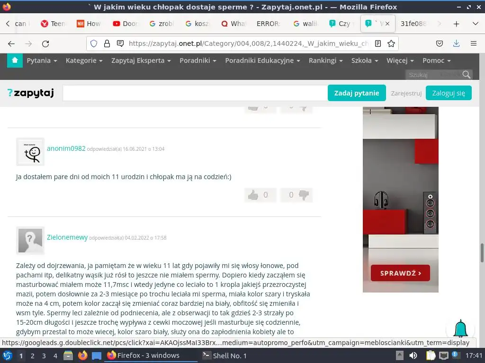Switch to the Teen tab

(x=53, y=24)
